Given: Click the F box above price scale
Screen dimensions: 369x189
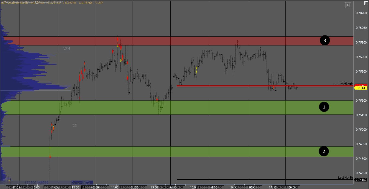Looking at the screenshot, I should [366, 3].
